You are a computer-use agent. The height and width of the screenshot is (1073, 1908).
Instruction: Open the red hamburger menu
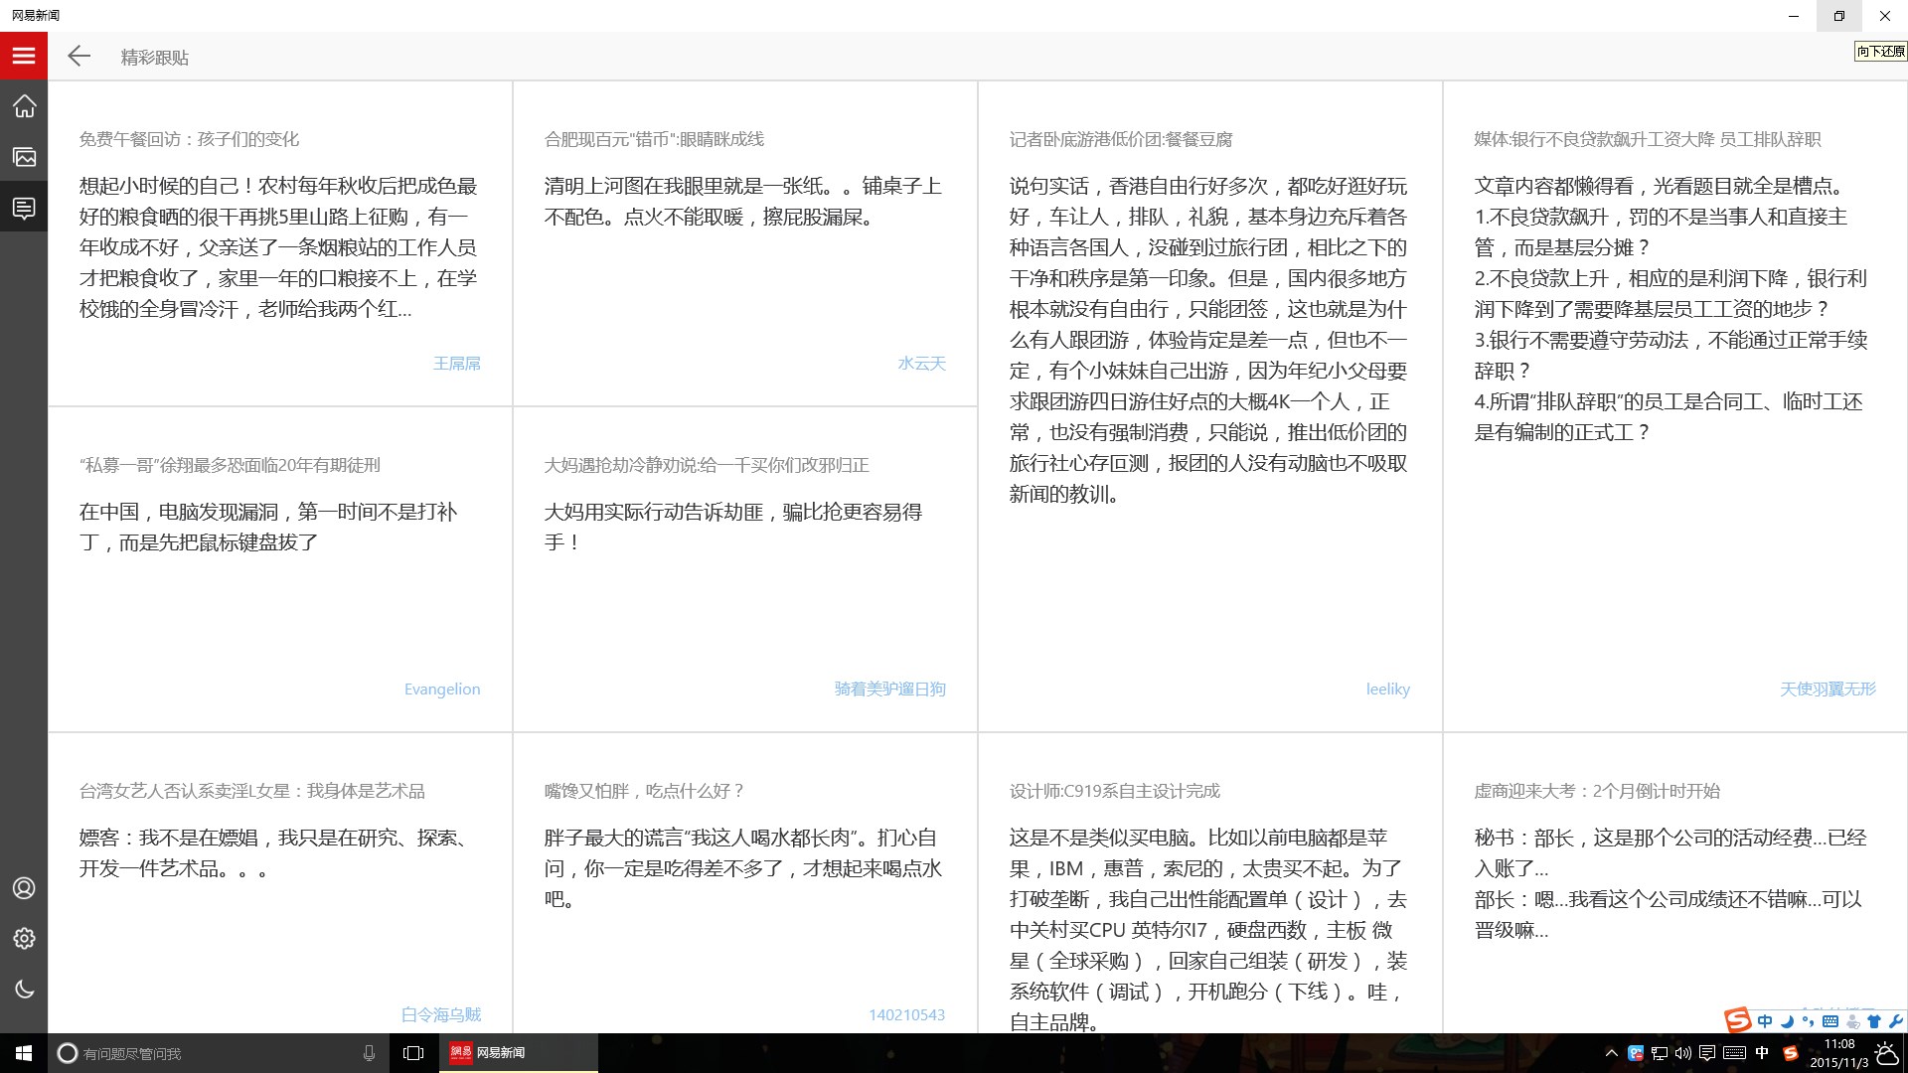24,57
